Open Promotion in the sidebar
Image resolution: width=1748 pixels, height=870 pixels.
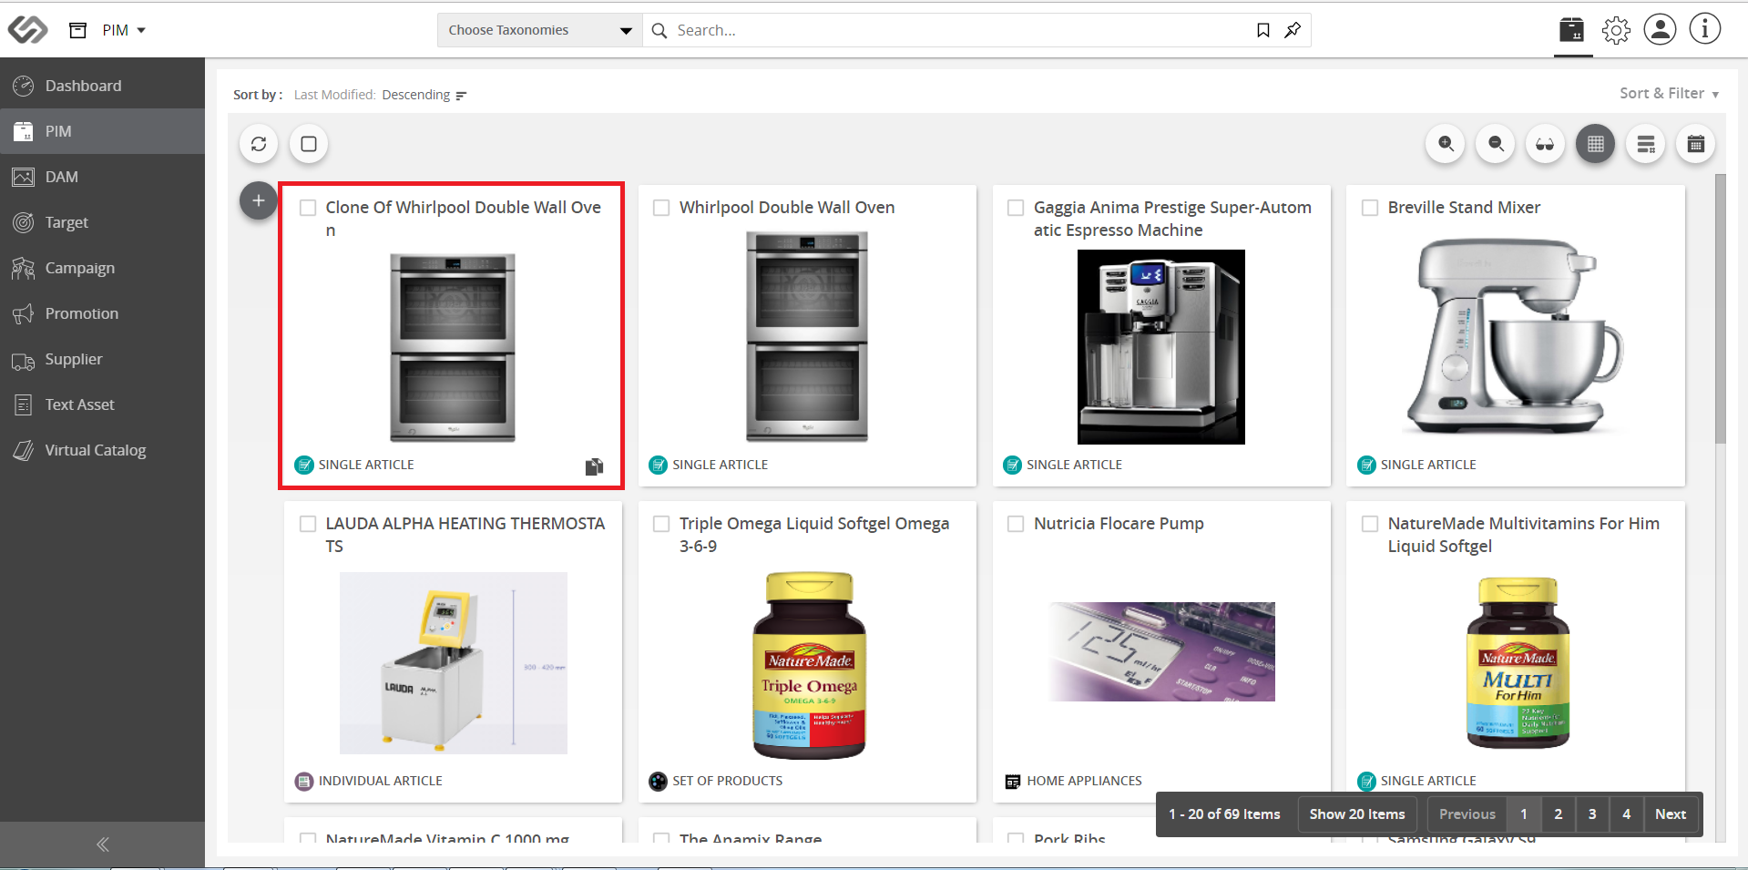click(102, 313)
